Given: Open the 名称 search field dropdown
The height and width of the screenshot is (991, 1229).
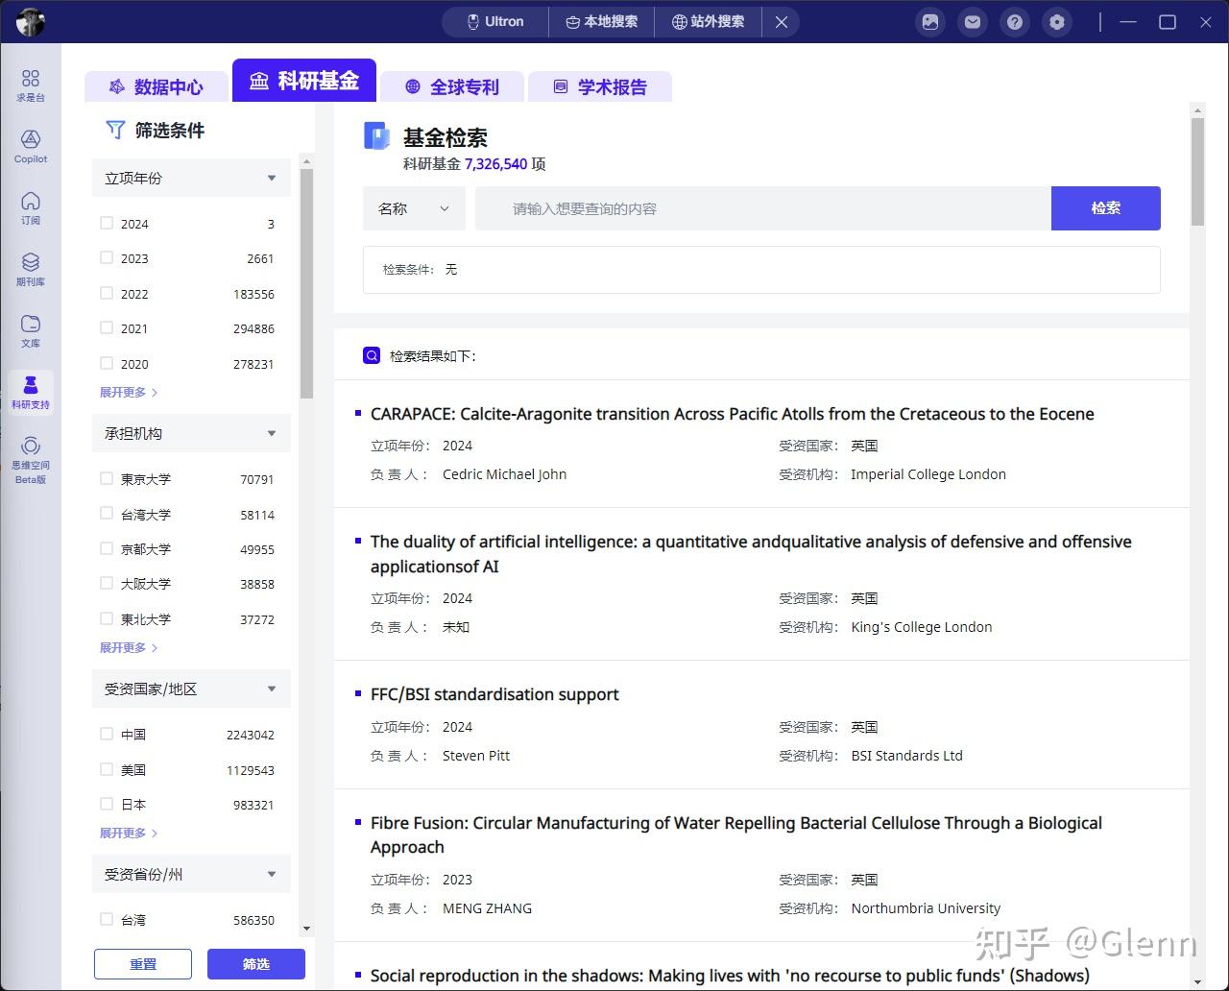Looking at the screenshot, I should [x=413, y=208].
